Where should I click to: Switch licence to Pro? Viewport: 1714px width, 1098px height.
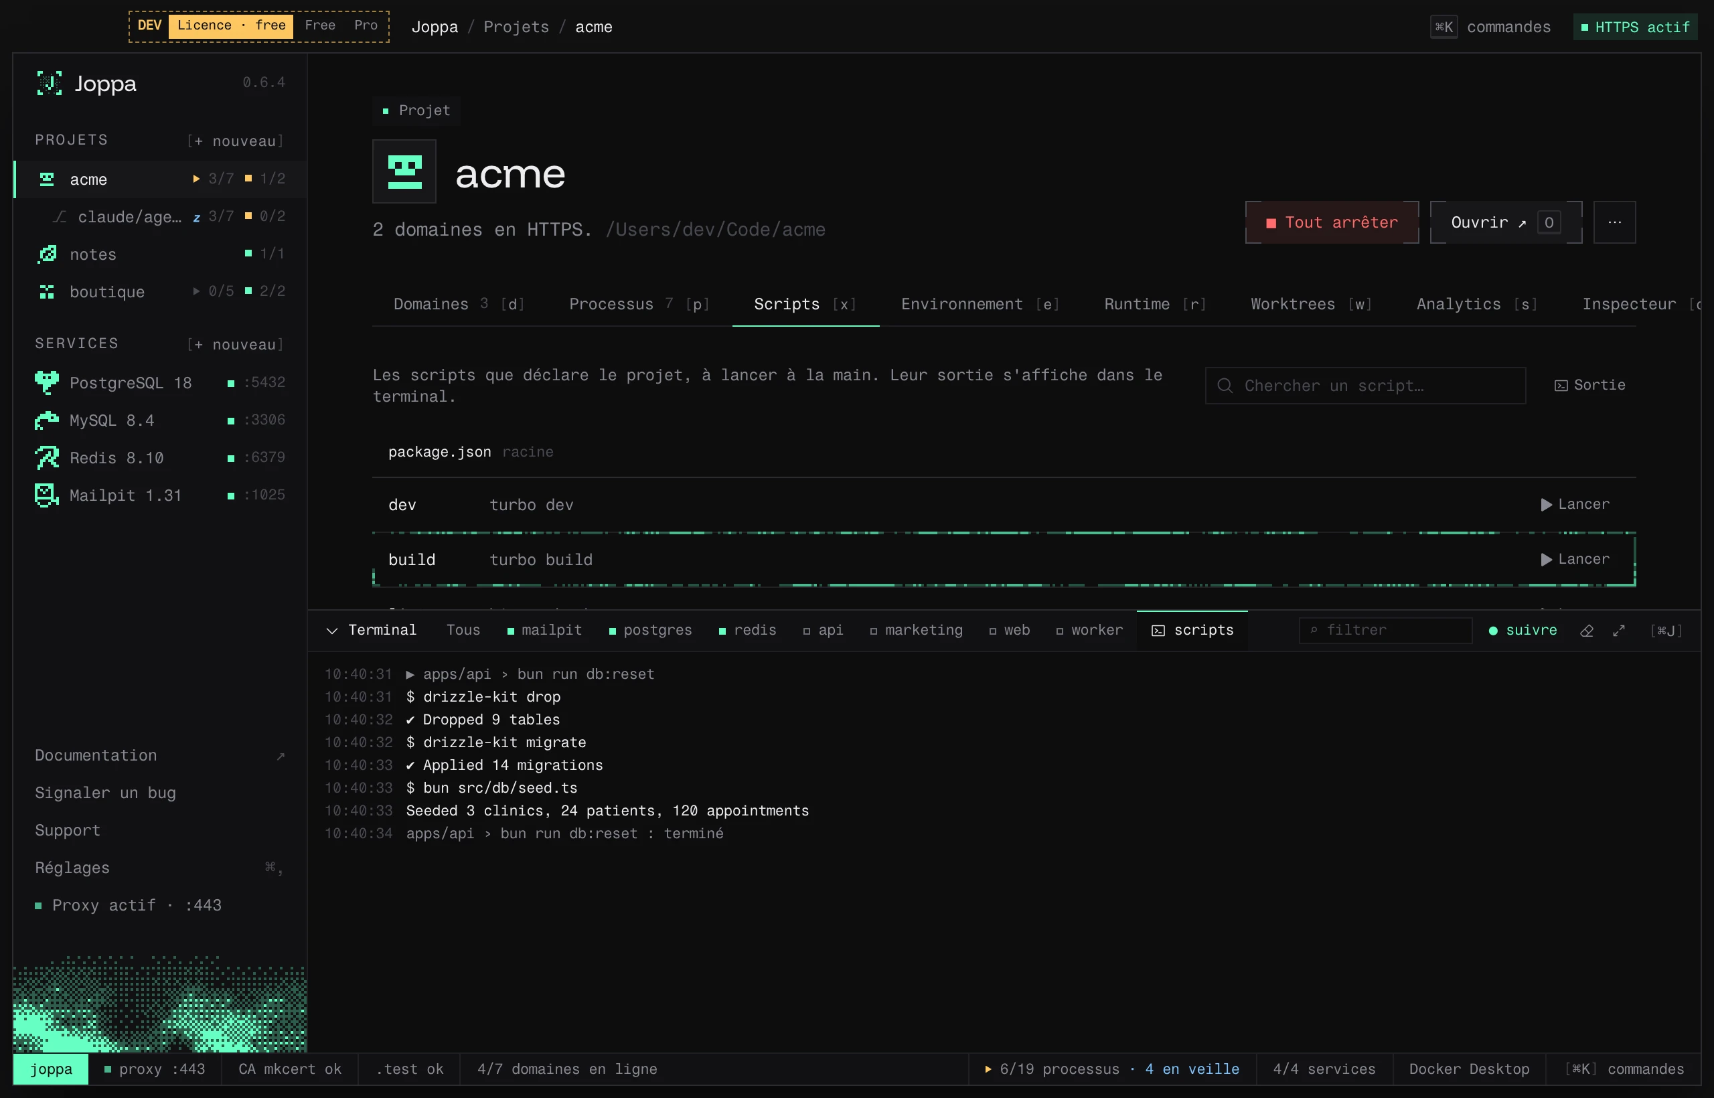[x=366, y=25]
